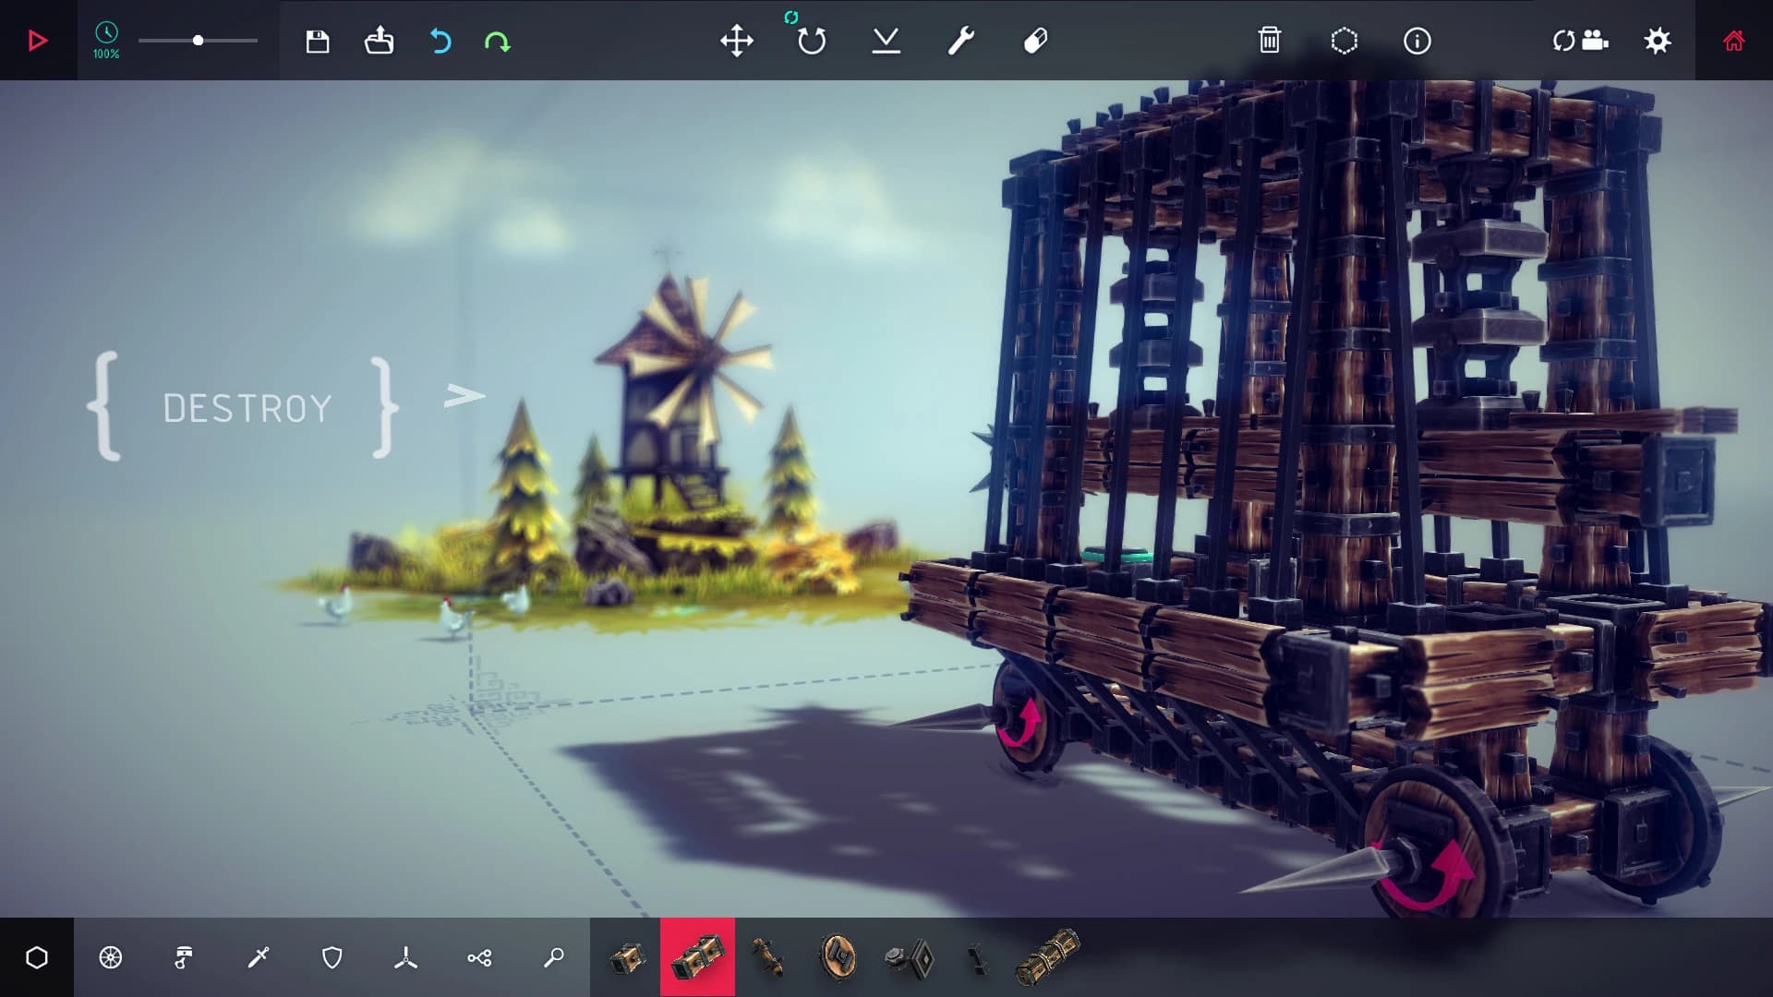Redo the undone action

(498, 41)
